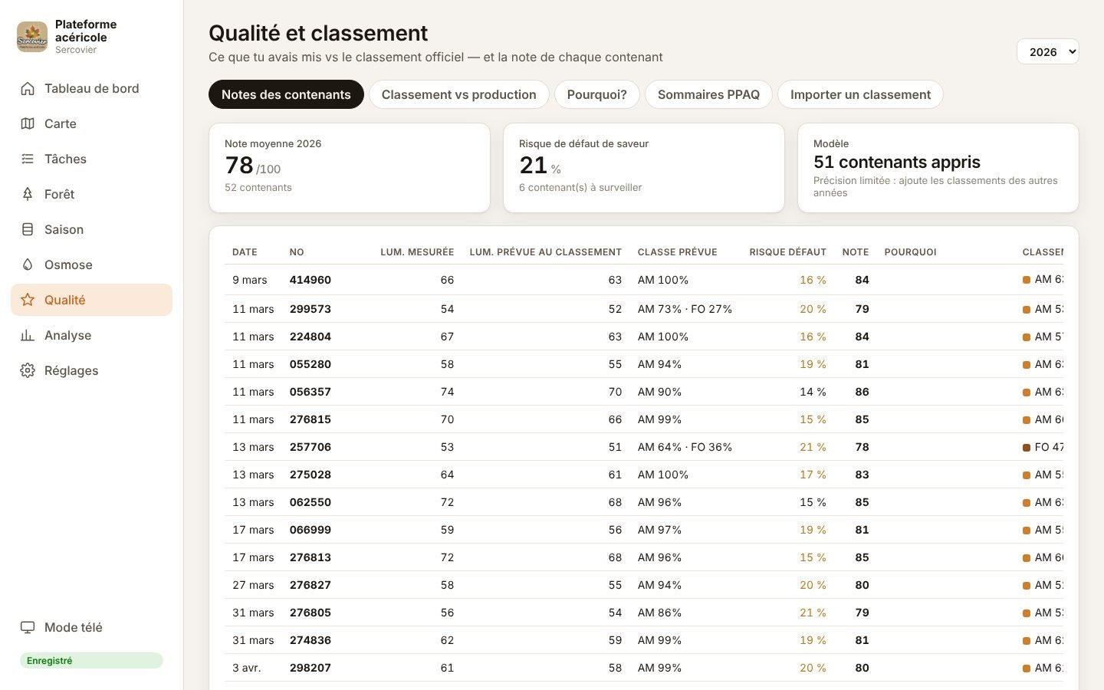Click the tree icon beside Forêt
This screenshot has height=690, width=1104.
click(28, 194)
